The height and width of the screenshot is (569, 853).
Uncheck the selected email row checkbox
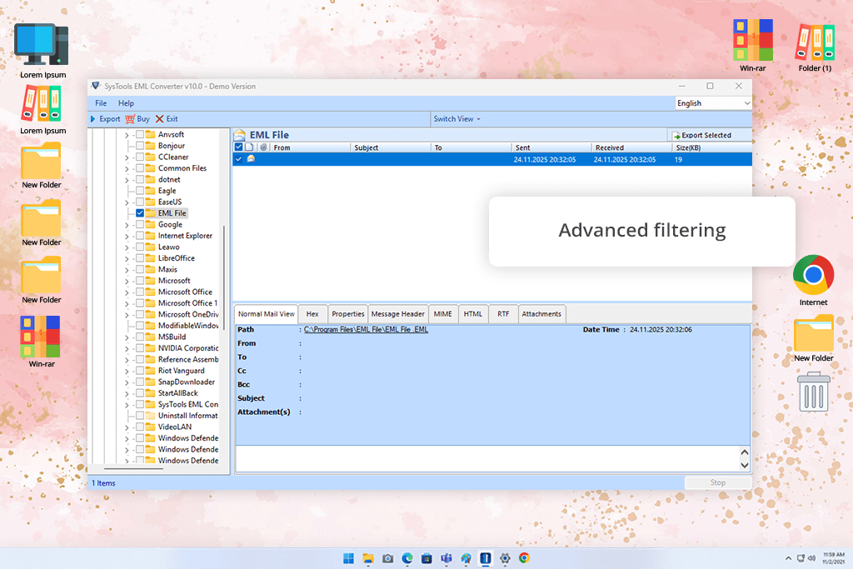pos(238,159)
